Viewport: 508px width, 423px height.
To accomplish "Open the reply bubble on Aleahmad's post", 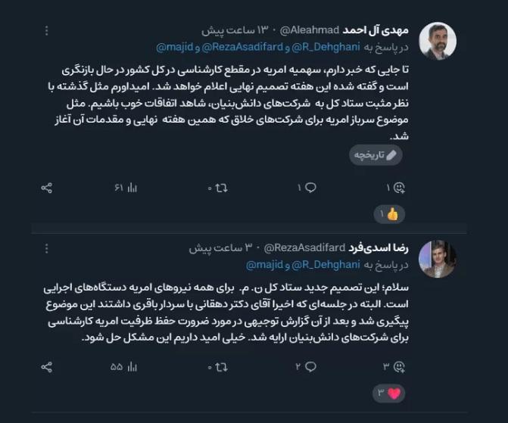I will 310,188.
